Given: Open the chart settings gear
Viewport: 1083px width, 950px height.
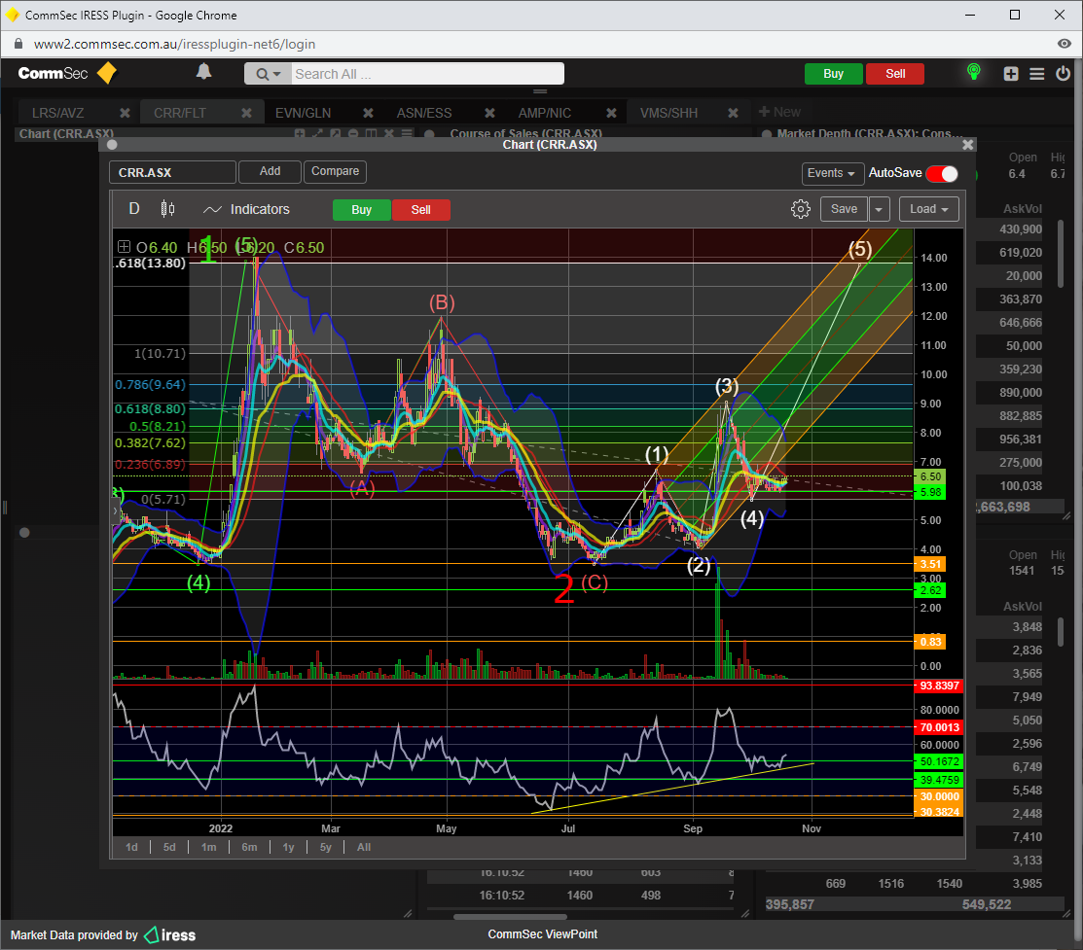Looking at the screenshot, I should pyautogui.click(x=800, y=209).
